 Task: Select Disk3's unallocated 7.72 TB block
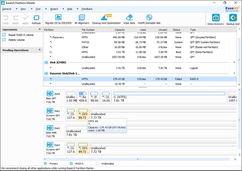(163, 148)
